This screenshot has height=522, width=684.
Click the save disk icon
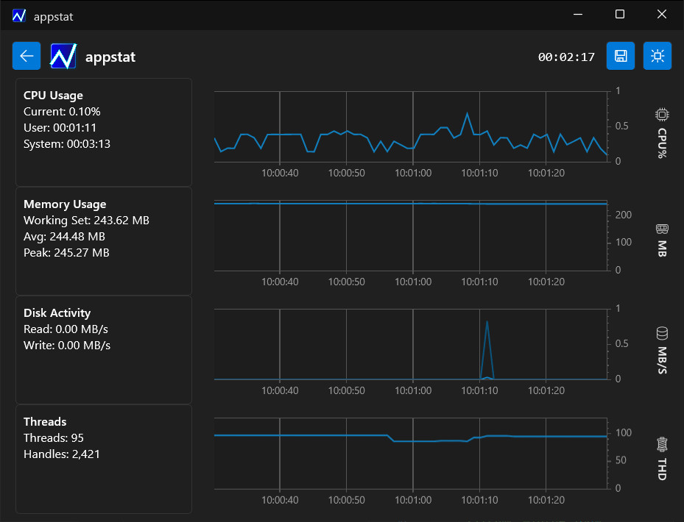coord(621,56)
